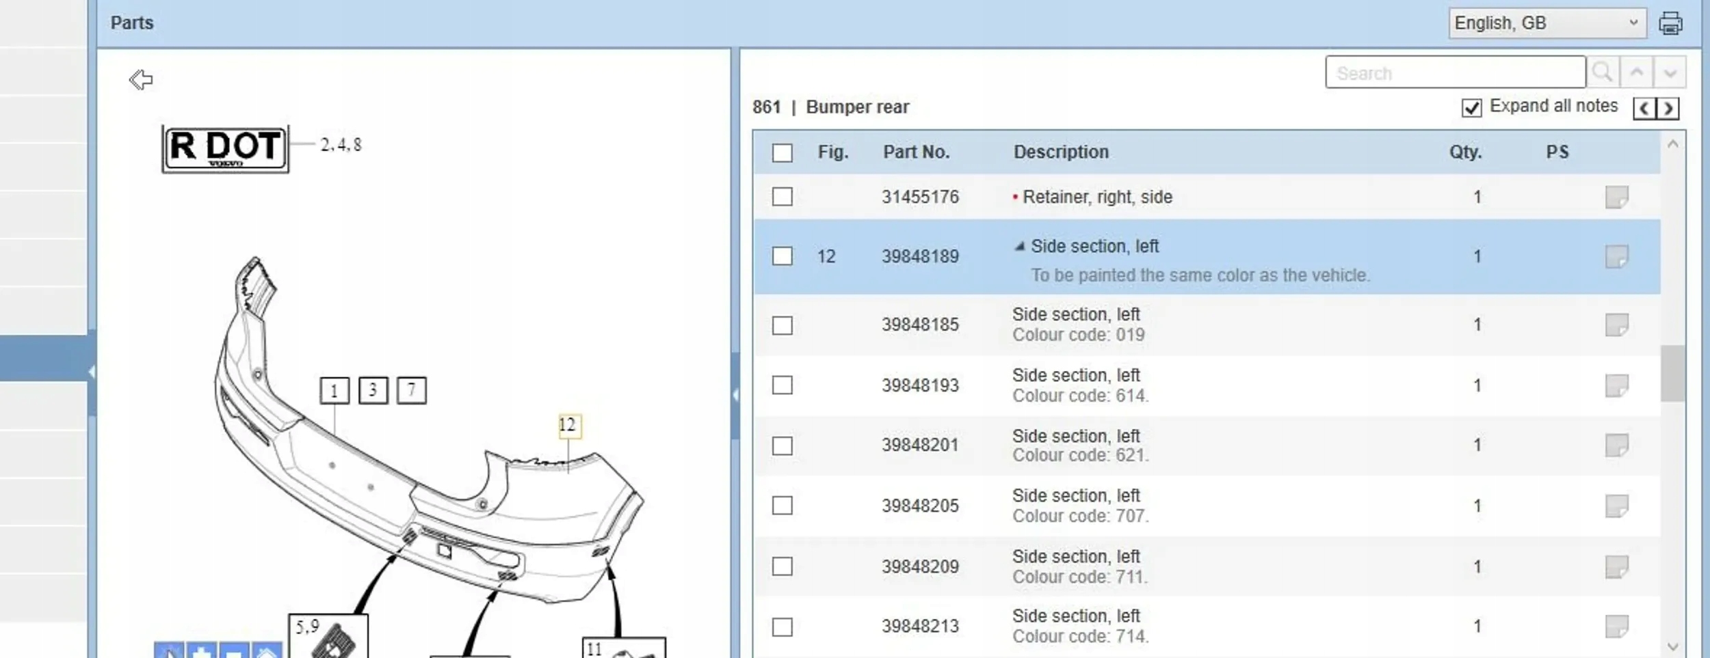Viewport: 1710px width, 658px height.
Task: Go to next section with right chevron
Action: click(x=1668, y=108)
